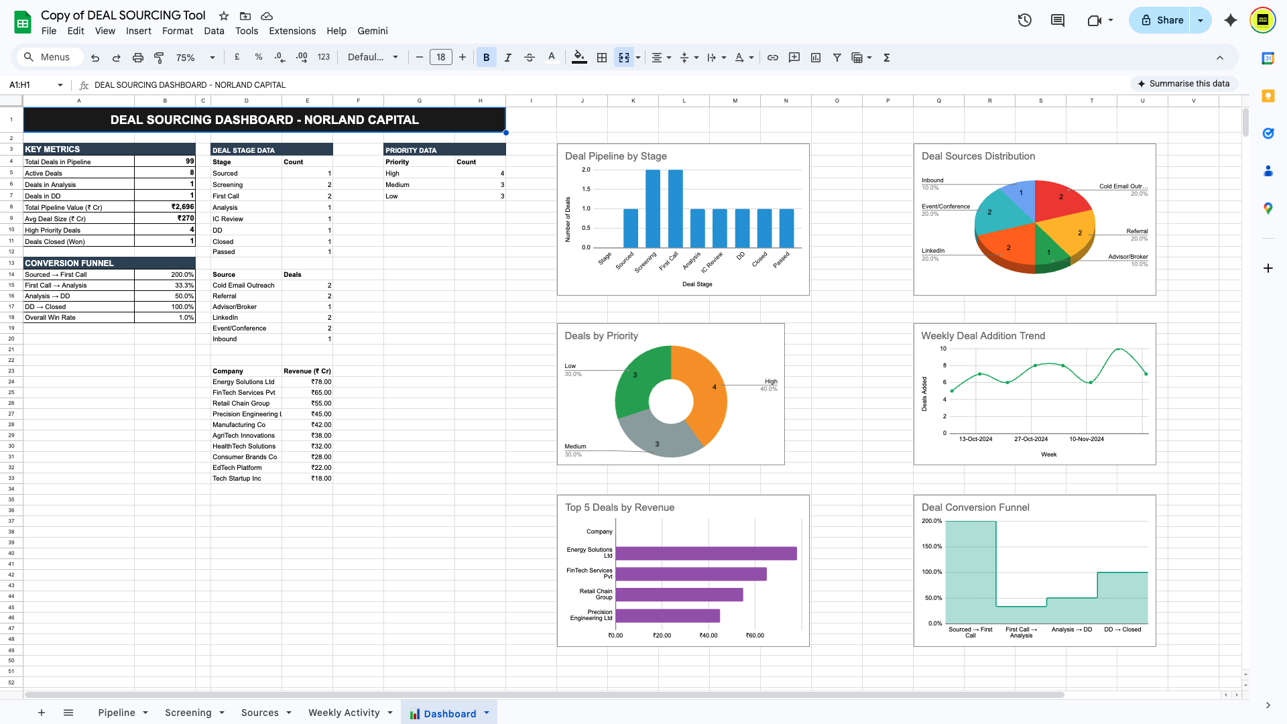
Task: Open the Format menu
Action: [177, 31]
